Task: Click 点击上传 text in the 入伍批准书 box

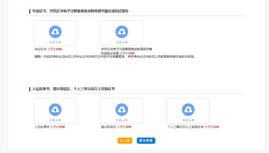Action: click(x=55, y=120)
